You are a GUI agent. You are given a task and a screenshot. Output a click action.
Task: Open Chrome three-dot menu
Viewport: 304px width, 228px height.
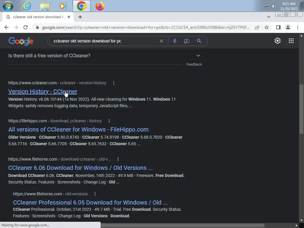coord(297,27)
